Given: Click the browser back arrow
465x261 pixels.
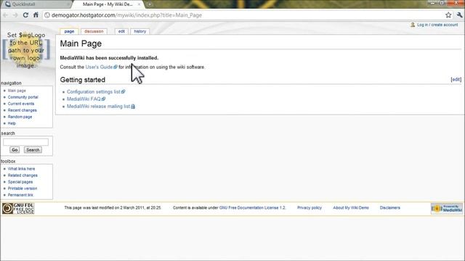Looking at the screenshot, I should [5, 15].
